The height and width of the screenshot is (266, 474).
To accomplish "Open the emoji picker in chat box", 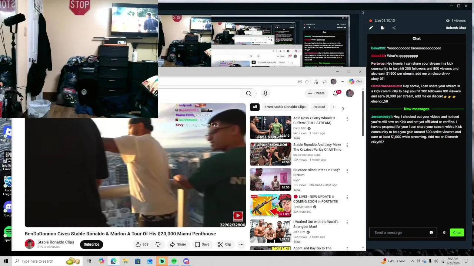I will coord(431,232).
